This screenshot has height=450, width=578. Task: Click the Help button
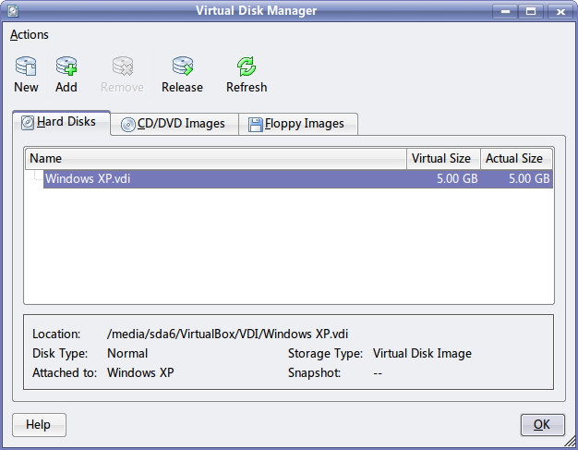point(39,424)
